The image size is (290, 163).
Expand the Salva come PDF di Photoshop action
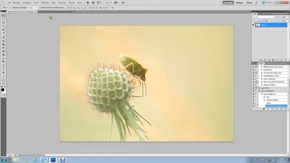(x=262, y=82)
